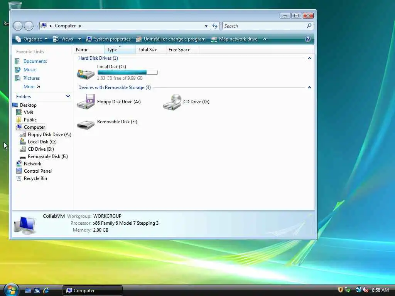Click Show Desktop quick launch icon
The width and height of the screenshot is (395, 296).
coord(28,291)
